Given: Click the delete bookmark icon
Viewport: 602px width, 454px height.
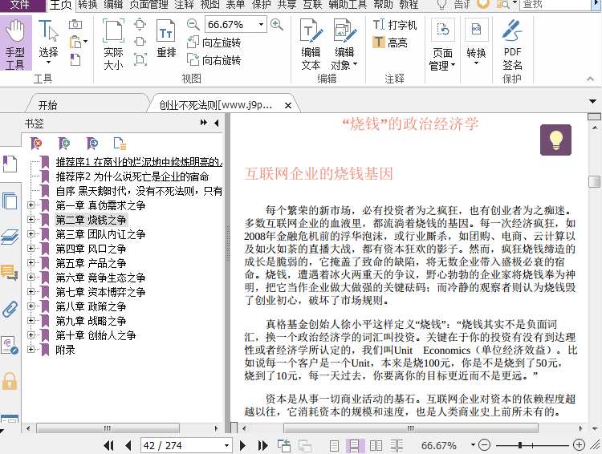Looking at the screenshot, I should [x=36, y=144].
